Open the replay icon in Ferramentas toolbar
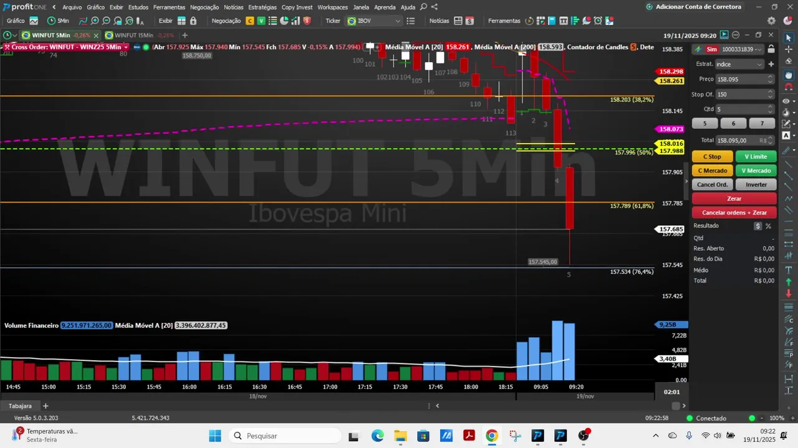This screenshot has width=798, height=448. (x=530, y=21)
